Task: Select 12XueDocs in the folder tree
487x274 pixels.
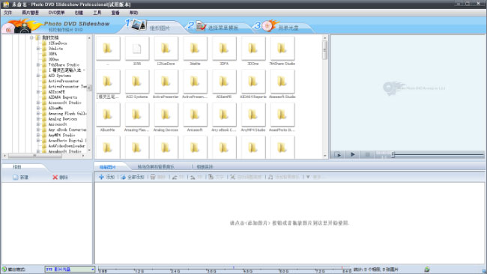Action: pyautogui.click(x=58, y=43)
